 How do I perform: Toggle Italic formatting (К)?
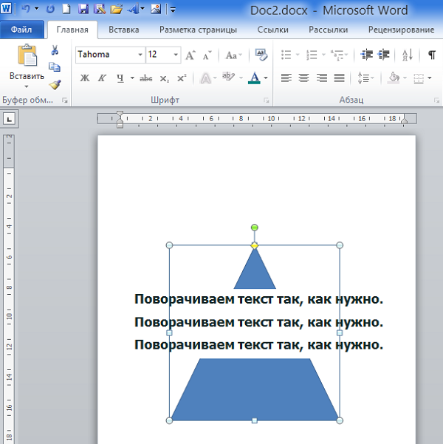point(102,78)
